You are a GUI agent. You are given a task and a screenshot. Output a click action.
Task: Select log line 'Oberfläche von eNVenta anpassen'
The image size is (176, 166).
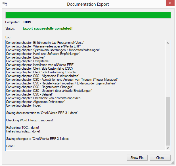point(44,98)
